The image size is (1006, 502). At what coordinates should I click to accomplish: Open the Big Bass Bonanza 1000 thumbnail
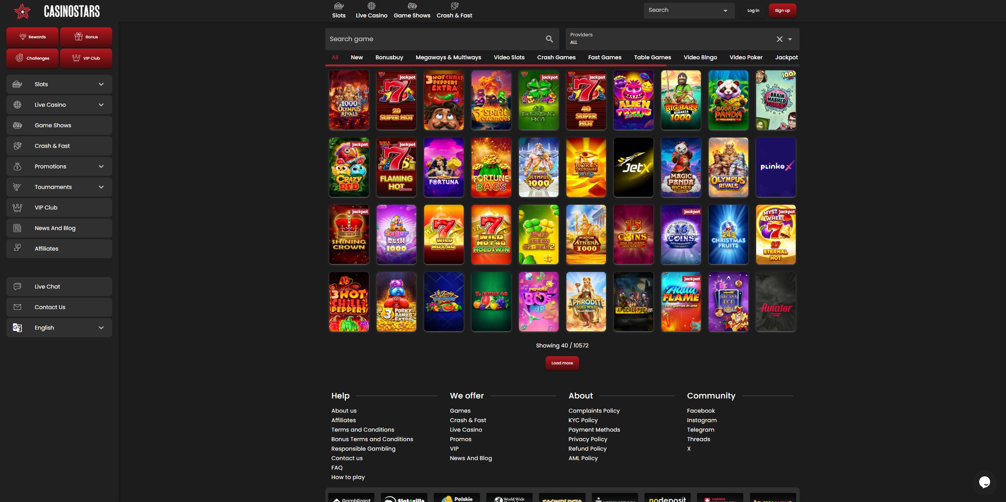[x=681, y=100]
